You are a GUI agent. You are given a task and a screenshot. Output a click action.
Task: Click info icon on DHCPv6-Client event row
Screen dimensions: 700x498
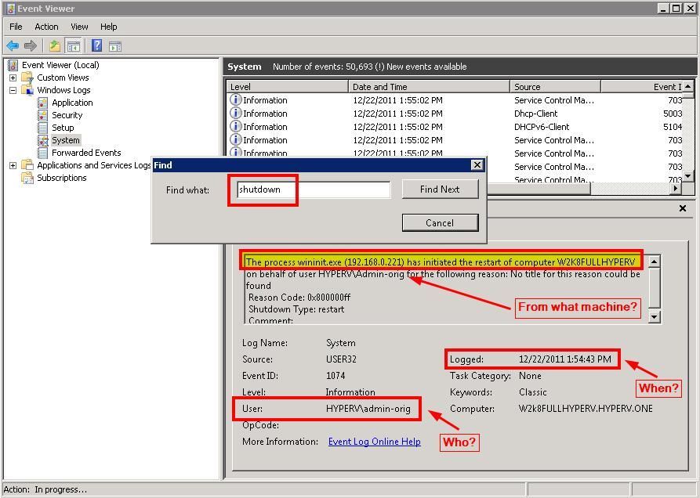tap(235, 127)
